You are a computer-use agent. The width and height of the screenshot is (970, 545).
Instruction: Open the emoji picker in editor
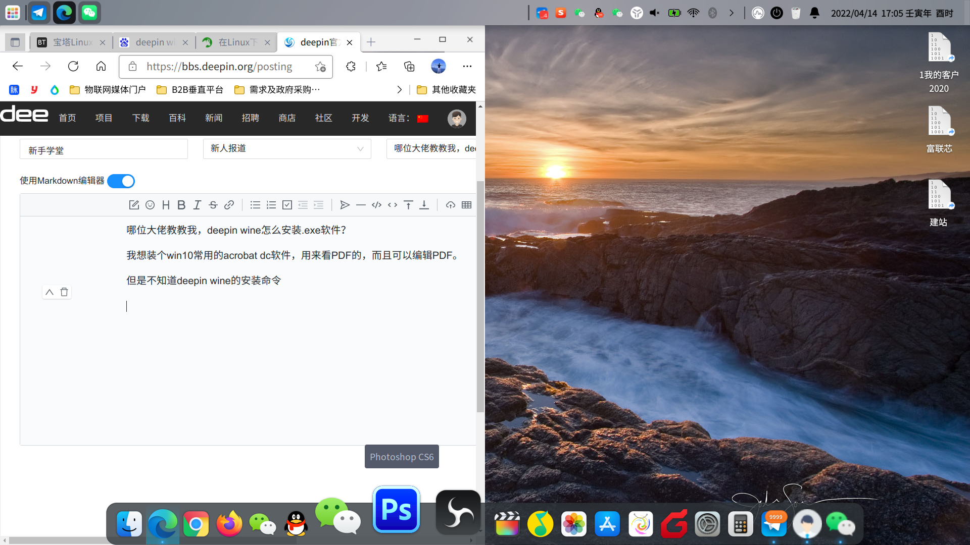pyautogui.click(x=150, y=205)
